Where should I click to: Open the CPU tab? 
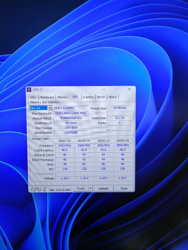pos(33,97)
